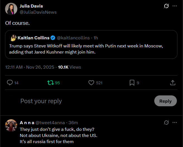Click the Reply button
This screenshot has height=147, width=183.
[x=165, y=101]
